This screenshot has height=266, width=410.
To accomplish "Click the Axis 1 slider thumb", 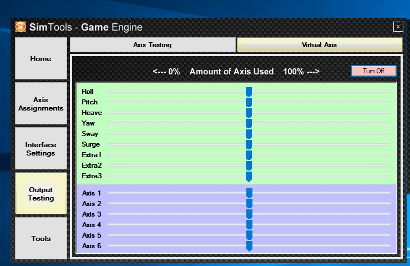I will [249, 193].
